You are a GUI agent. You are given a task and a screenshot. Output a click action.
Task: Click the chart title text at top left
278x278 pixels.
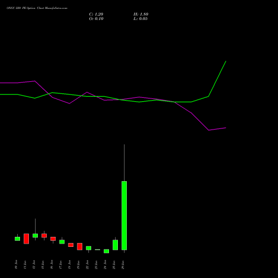tap(37, 8)
